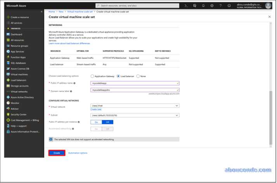Viewport: 277px width, 183px height.
Task: Send feedback with the smiley icon
Action: click(229, 6)
